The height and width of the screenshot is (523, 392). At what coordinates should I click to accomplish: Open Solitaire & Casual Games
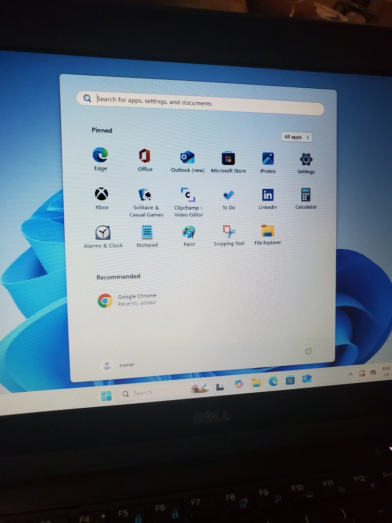click(146, 195)
